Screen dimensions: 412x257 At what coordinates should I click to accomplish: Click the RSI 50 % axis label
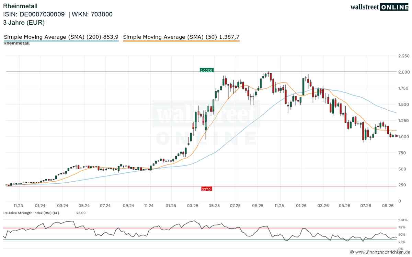pos(402,235)
